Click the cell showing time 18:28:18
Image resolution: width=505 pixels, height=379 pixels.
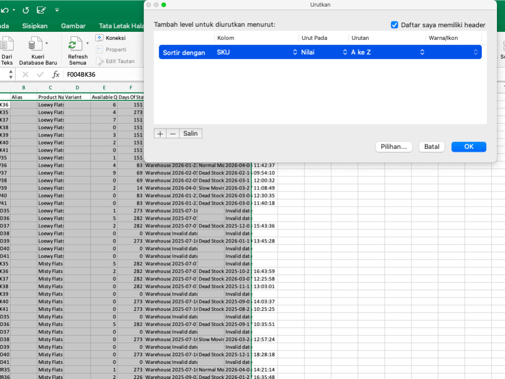point(264,355)
